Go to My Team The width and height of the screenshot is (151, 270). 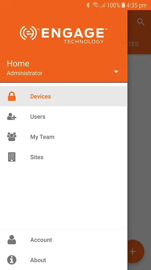pyautogui.click(x=64, y=137)
